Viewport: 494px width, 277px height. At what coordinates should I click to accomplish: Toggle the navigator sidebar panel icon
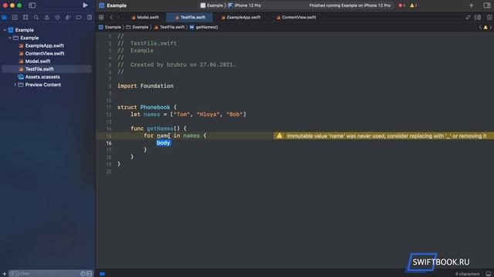[32, 5]
